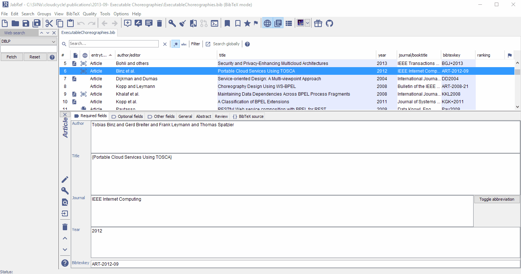521x274 pixels.
Task: Cut selected entry with the scissors icon
Action: click(49, 23)
